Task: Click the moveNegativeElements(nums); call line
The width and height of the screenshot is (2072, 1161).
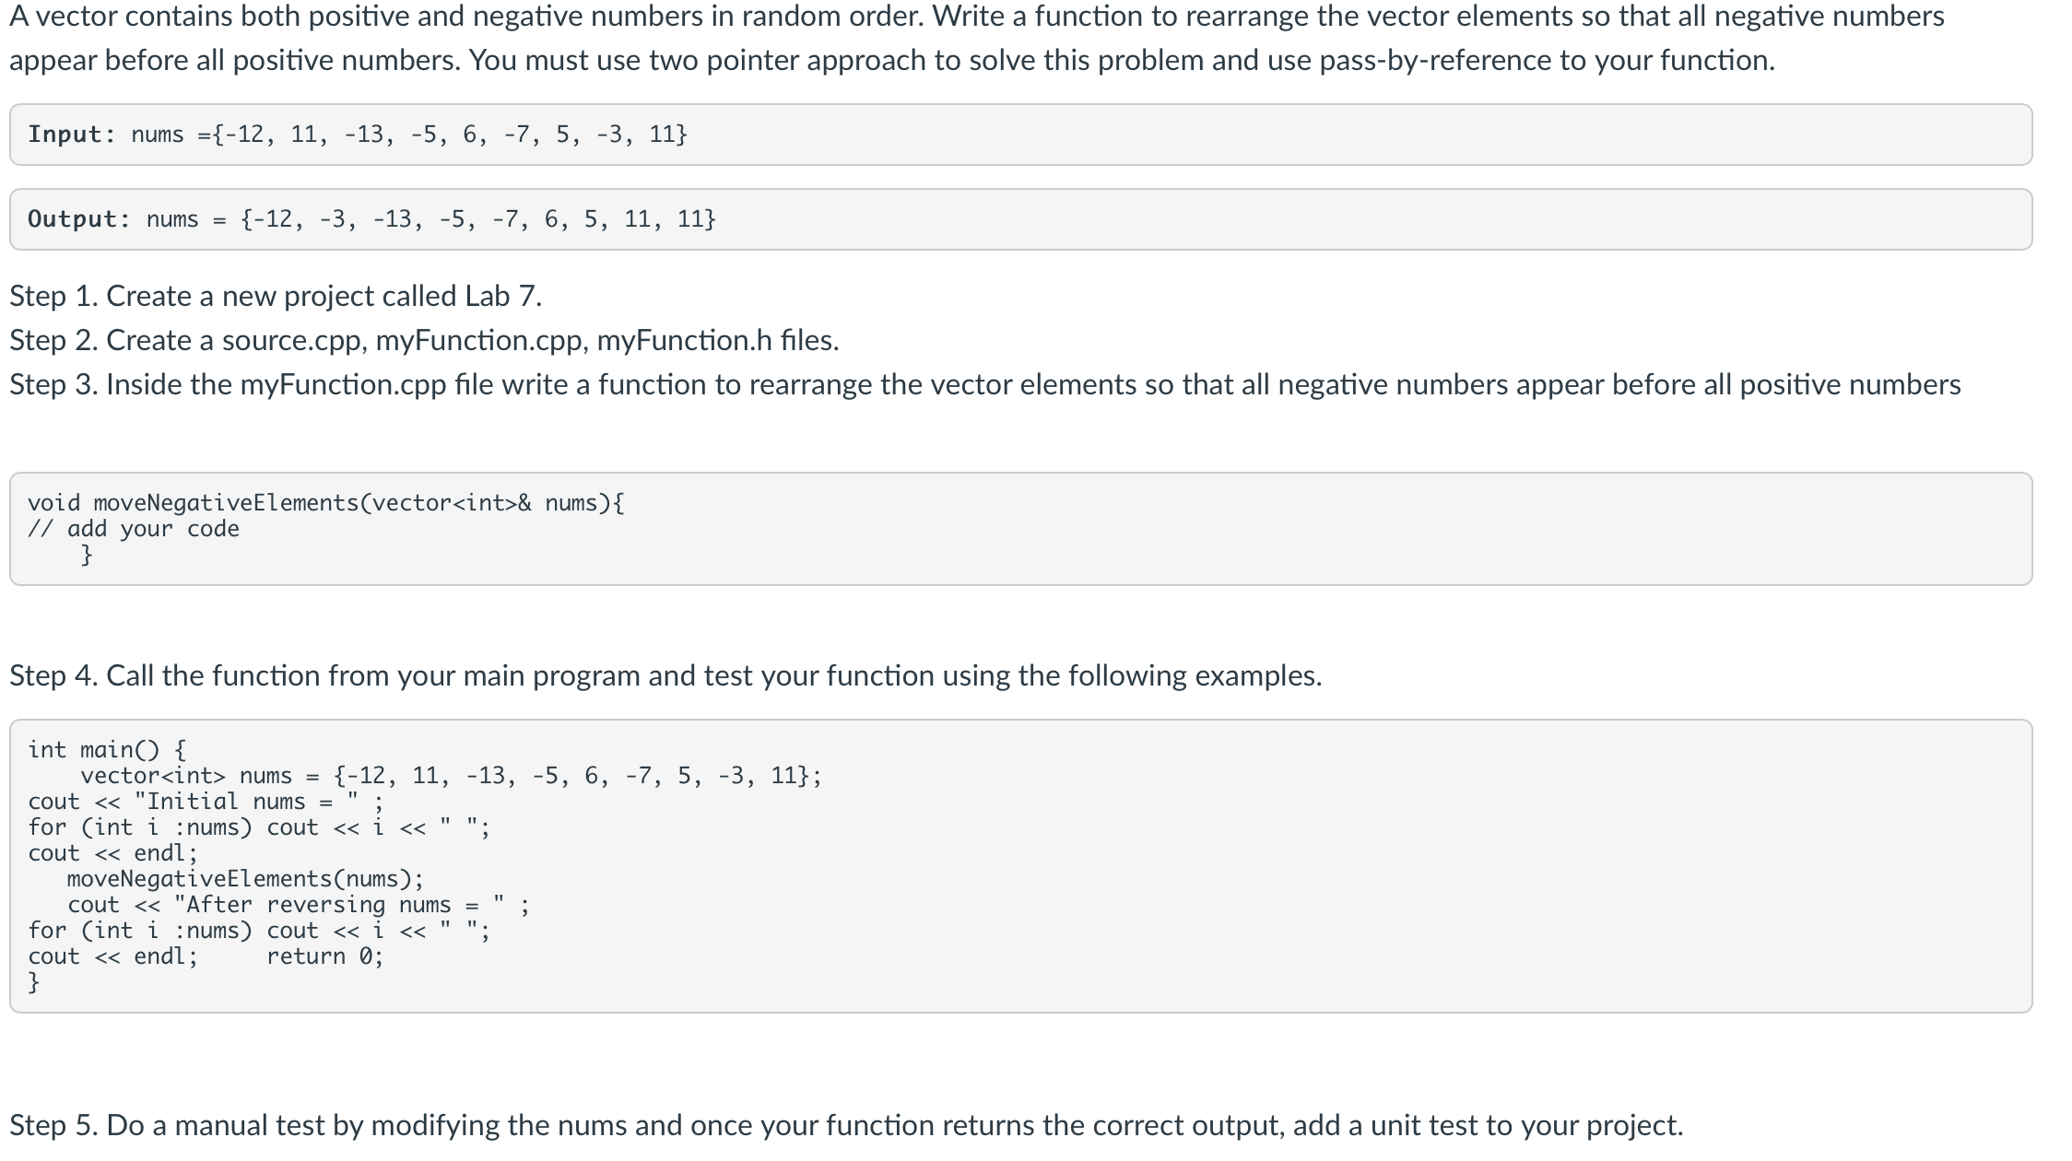Action: point(246,879)
